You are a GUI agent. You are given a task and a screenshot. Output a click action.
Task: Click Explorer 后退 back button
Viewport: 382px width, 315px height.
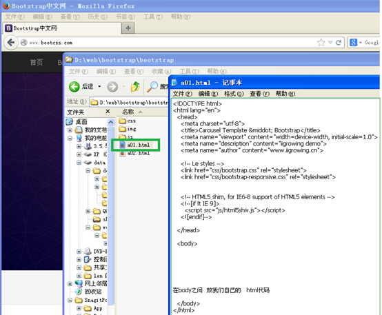(x=81, y=86)
